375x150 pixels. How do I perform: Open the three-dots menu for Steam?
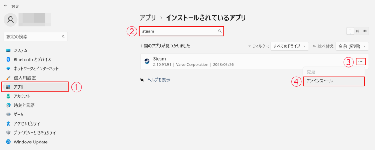pyautogui.click(x=360, y=62)
